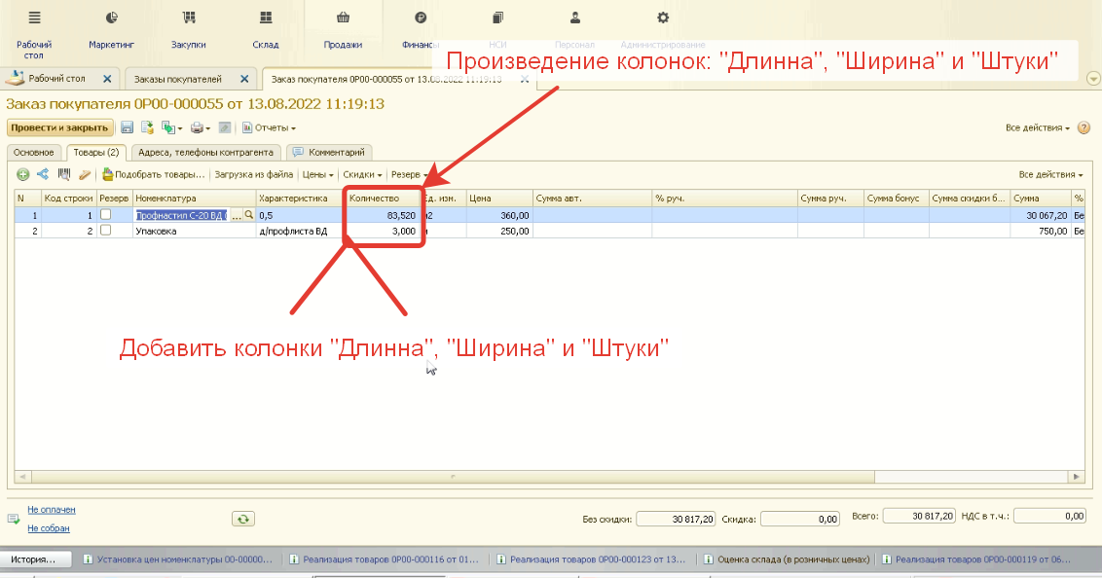
Task: Expand the Отчеты dropdown
Action: pyautogui.click(x=269, y=127)
